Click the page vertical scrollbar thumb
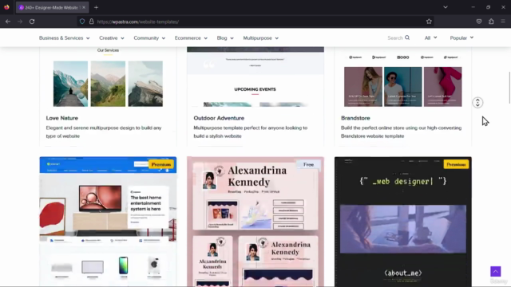The image size is (511, 287). point(509,88)
